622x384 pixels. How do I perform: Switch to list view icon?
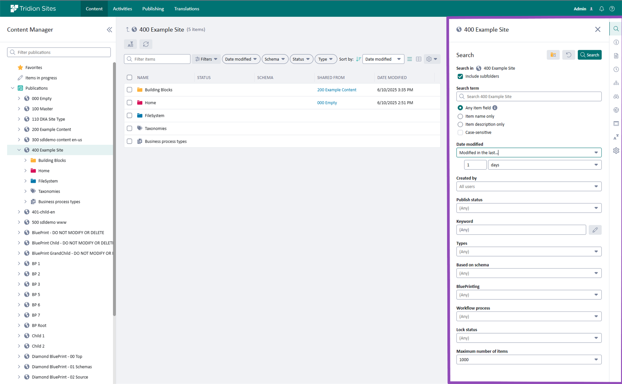tap(409, 59)
